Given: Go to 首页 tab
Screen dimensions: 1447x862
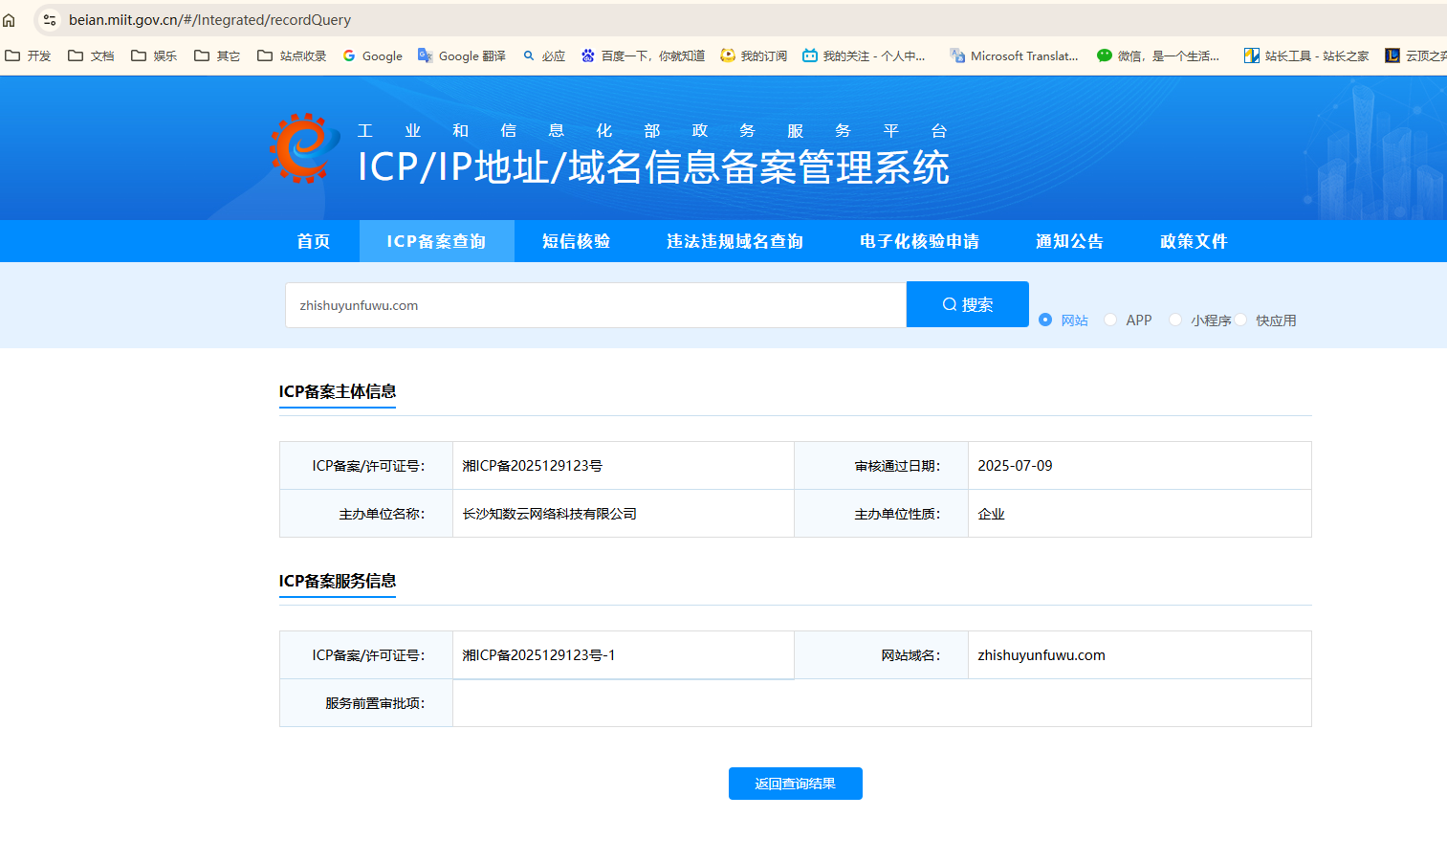Looking at the screenshot, I should pos(314,241).
